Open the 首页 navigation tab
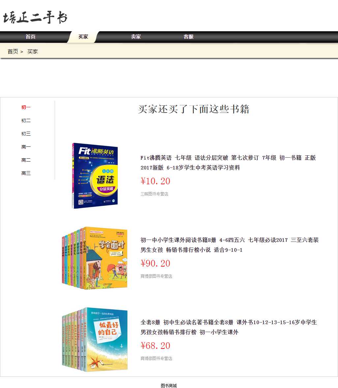The width and height of the screenshot is (338, 388). point(31,37)
